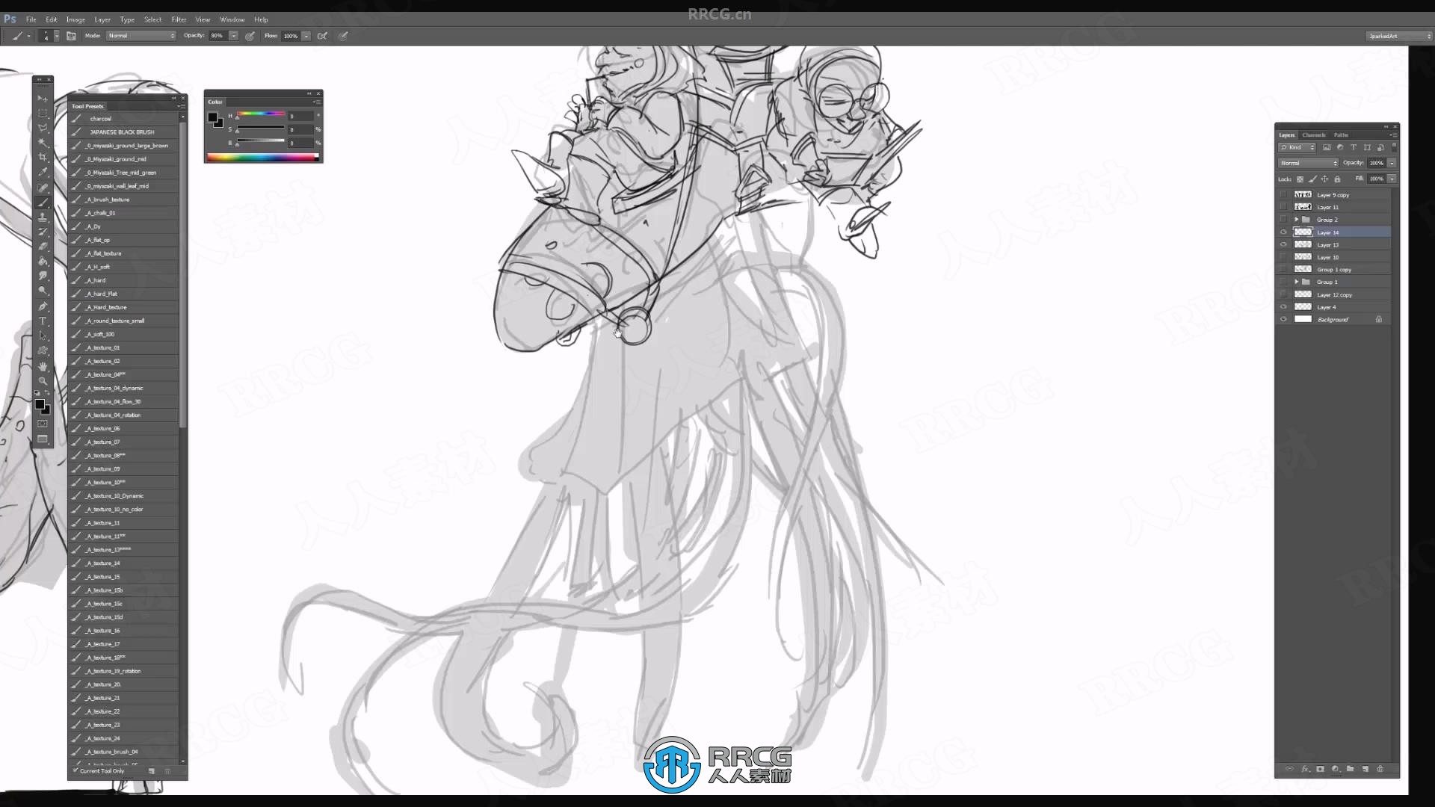The height and width of the screenshot is (807, 1435).
Task: Lock transparent pixels in Layers panel
Action: [x=1300, y=179]
